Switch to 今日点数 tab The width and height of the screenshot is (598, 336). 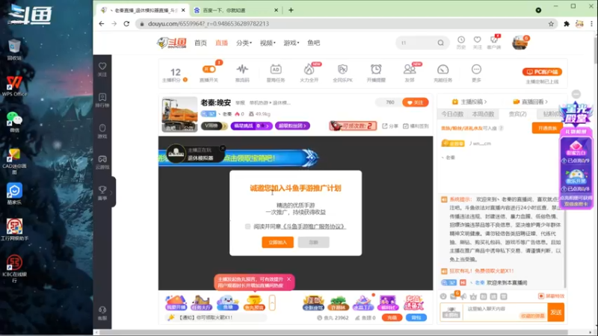click(x=452, y=114)
